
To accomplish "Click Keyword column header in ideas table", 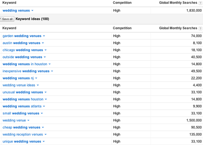I will click(9, 28).
